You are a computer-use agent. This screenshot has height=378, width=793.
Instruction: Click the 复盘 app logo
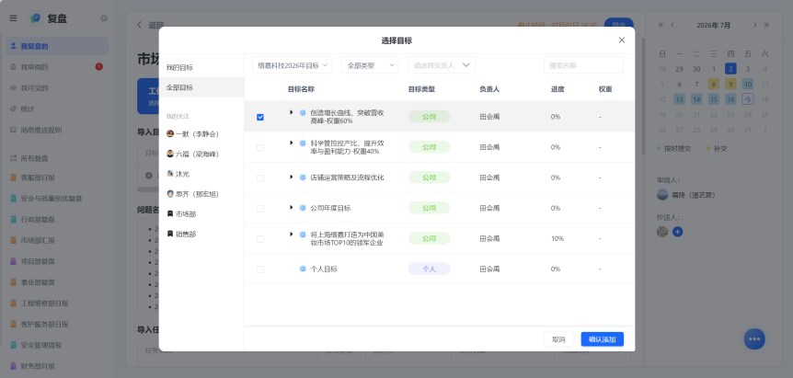35,18
